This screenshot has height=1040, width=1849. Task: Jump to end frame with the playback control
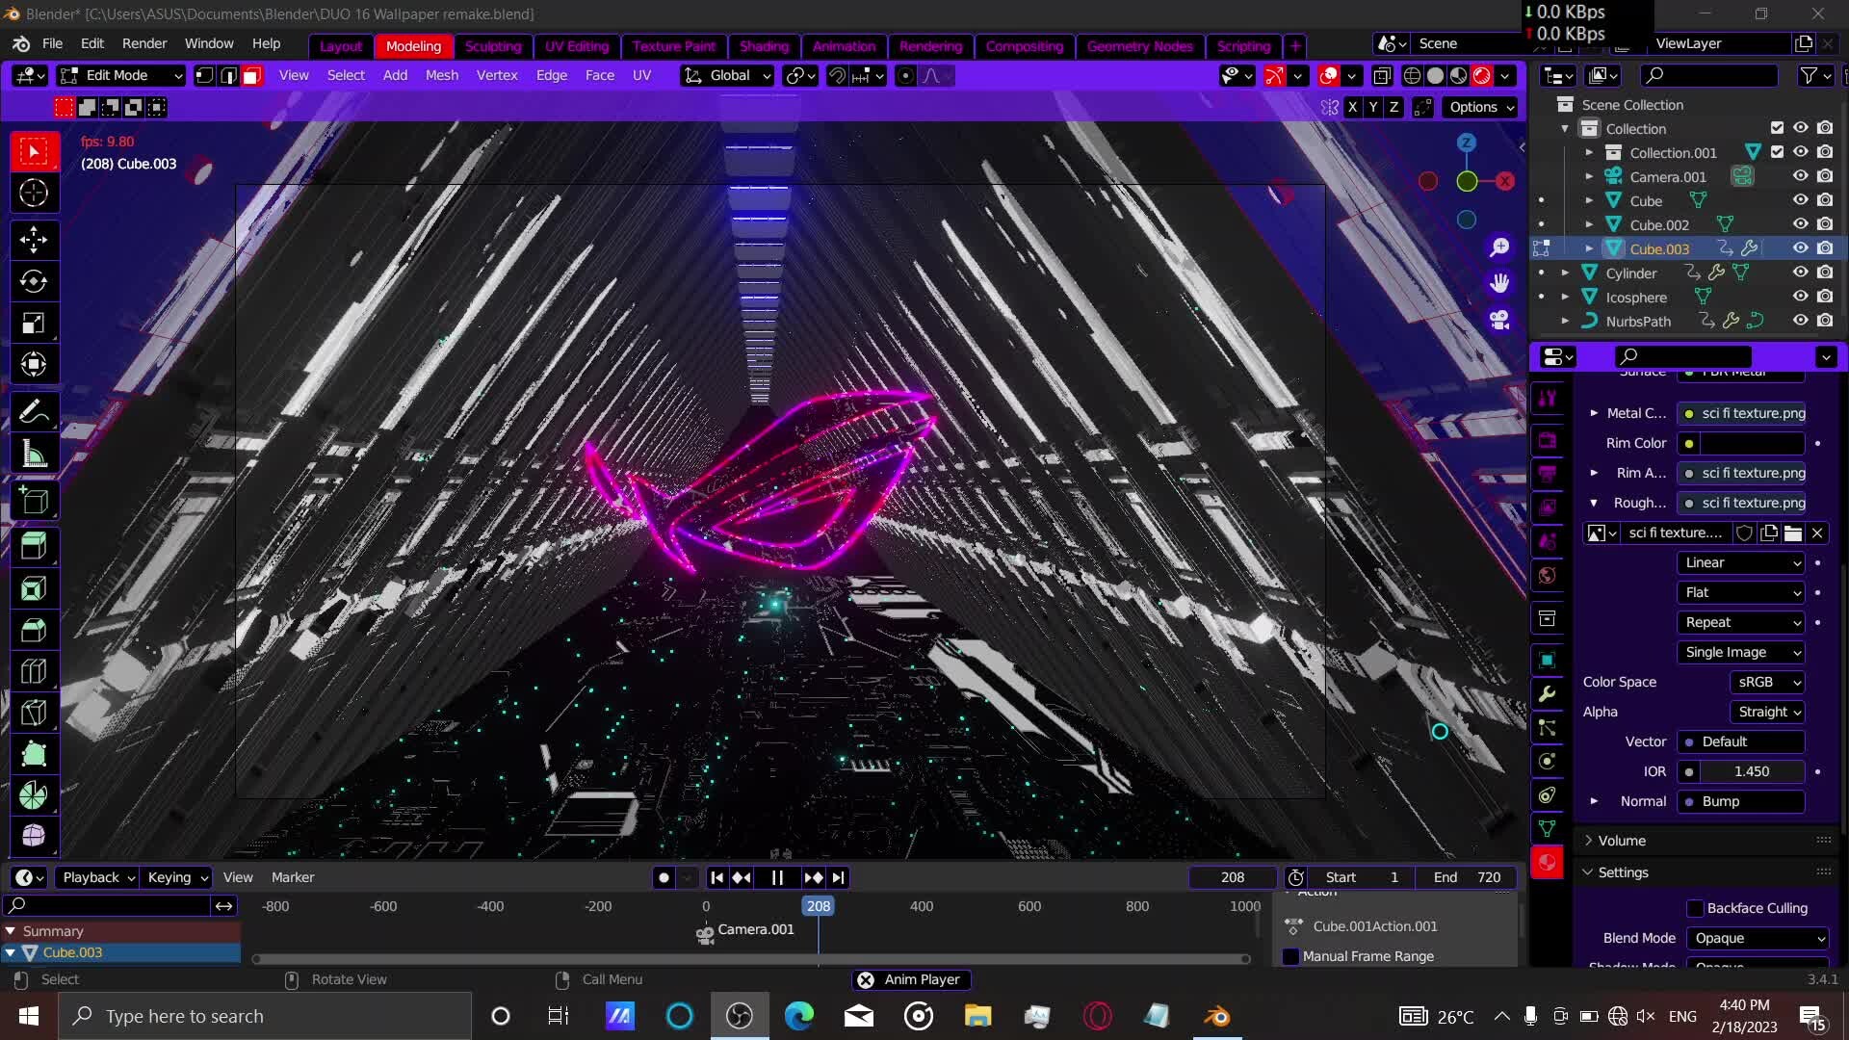click(838, 877)
